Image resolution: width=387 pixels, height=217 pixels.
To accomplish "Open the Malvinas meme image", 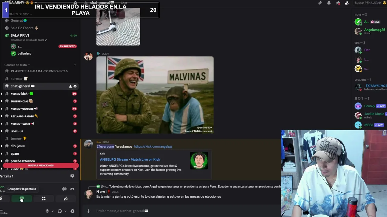I will coord(155,95).
